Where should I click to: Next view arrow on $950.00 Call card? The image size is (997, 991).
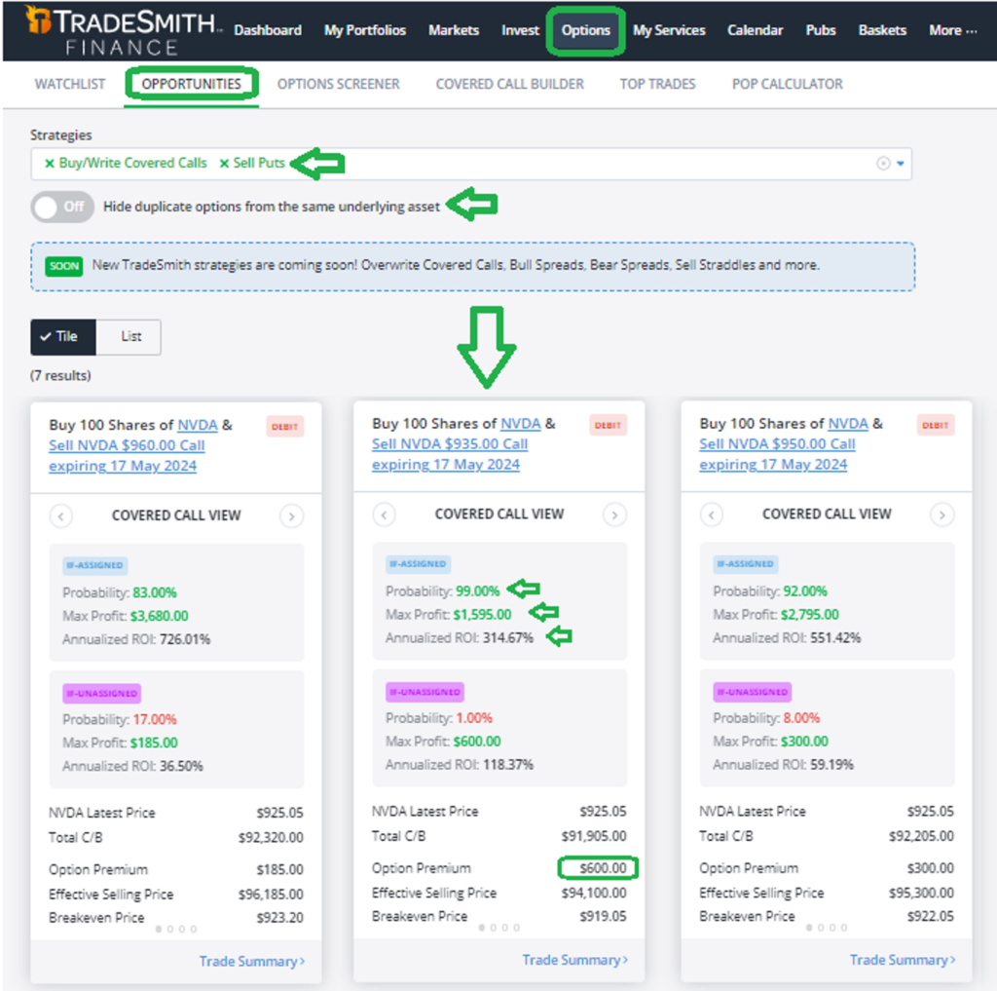click(x=942, y=515)
